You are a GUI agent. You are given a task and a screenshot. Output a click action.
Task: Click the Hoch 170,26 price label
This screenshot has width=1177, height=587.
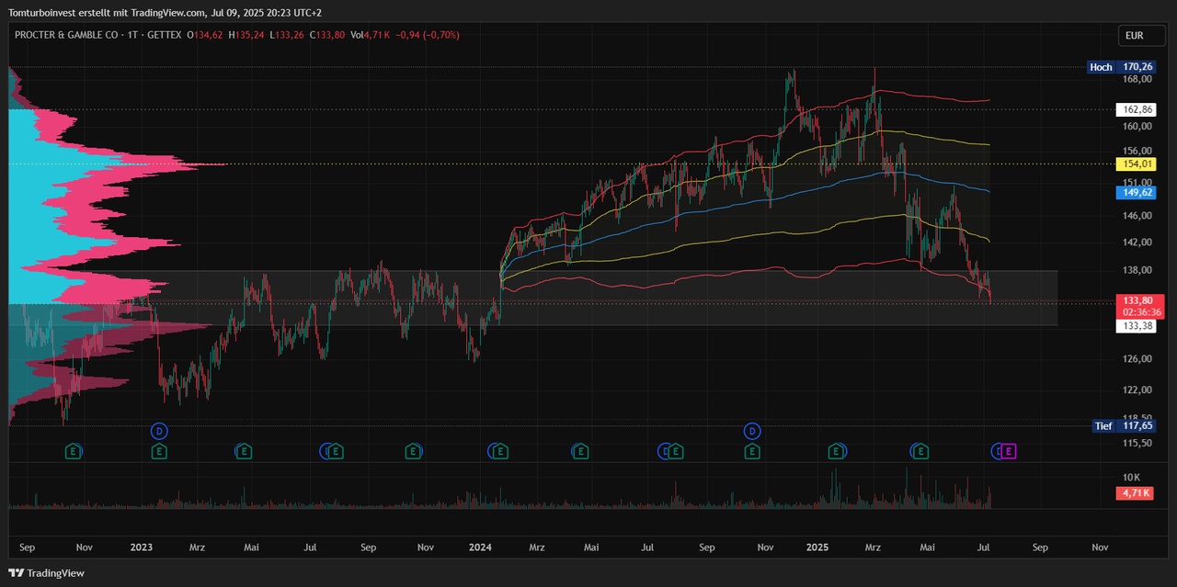coord(1120,67)
